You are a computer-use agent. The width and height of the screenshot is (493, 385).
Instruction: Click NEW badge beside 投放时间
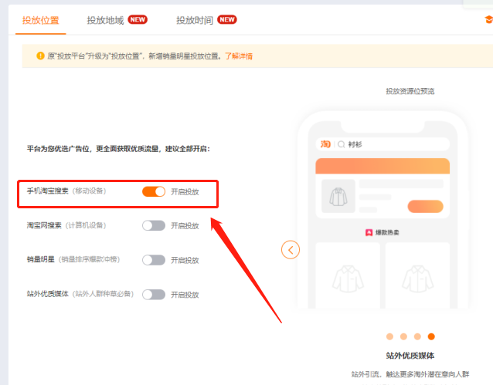click(x=227, y=19)
